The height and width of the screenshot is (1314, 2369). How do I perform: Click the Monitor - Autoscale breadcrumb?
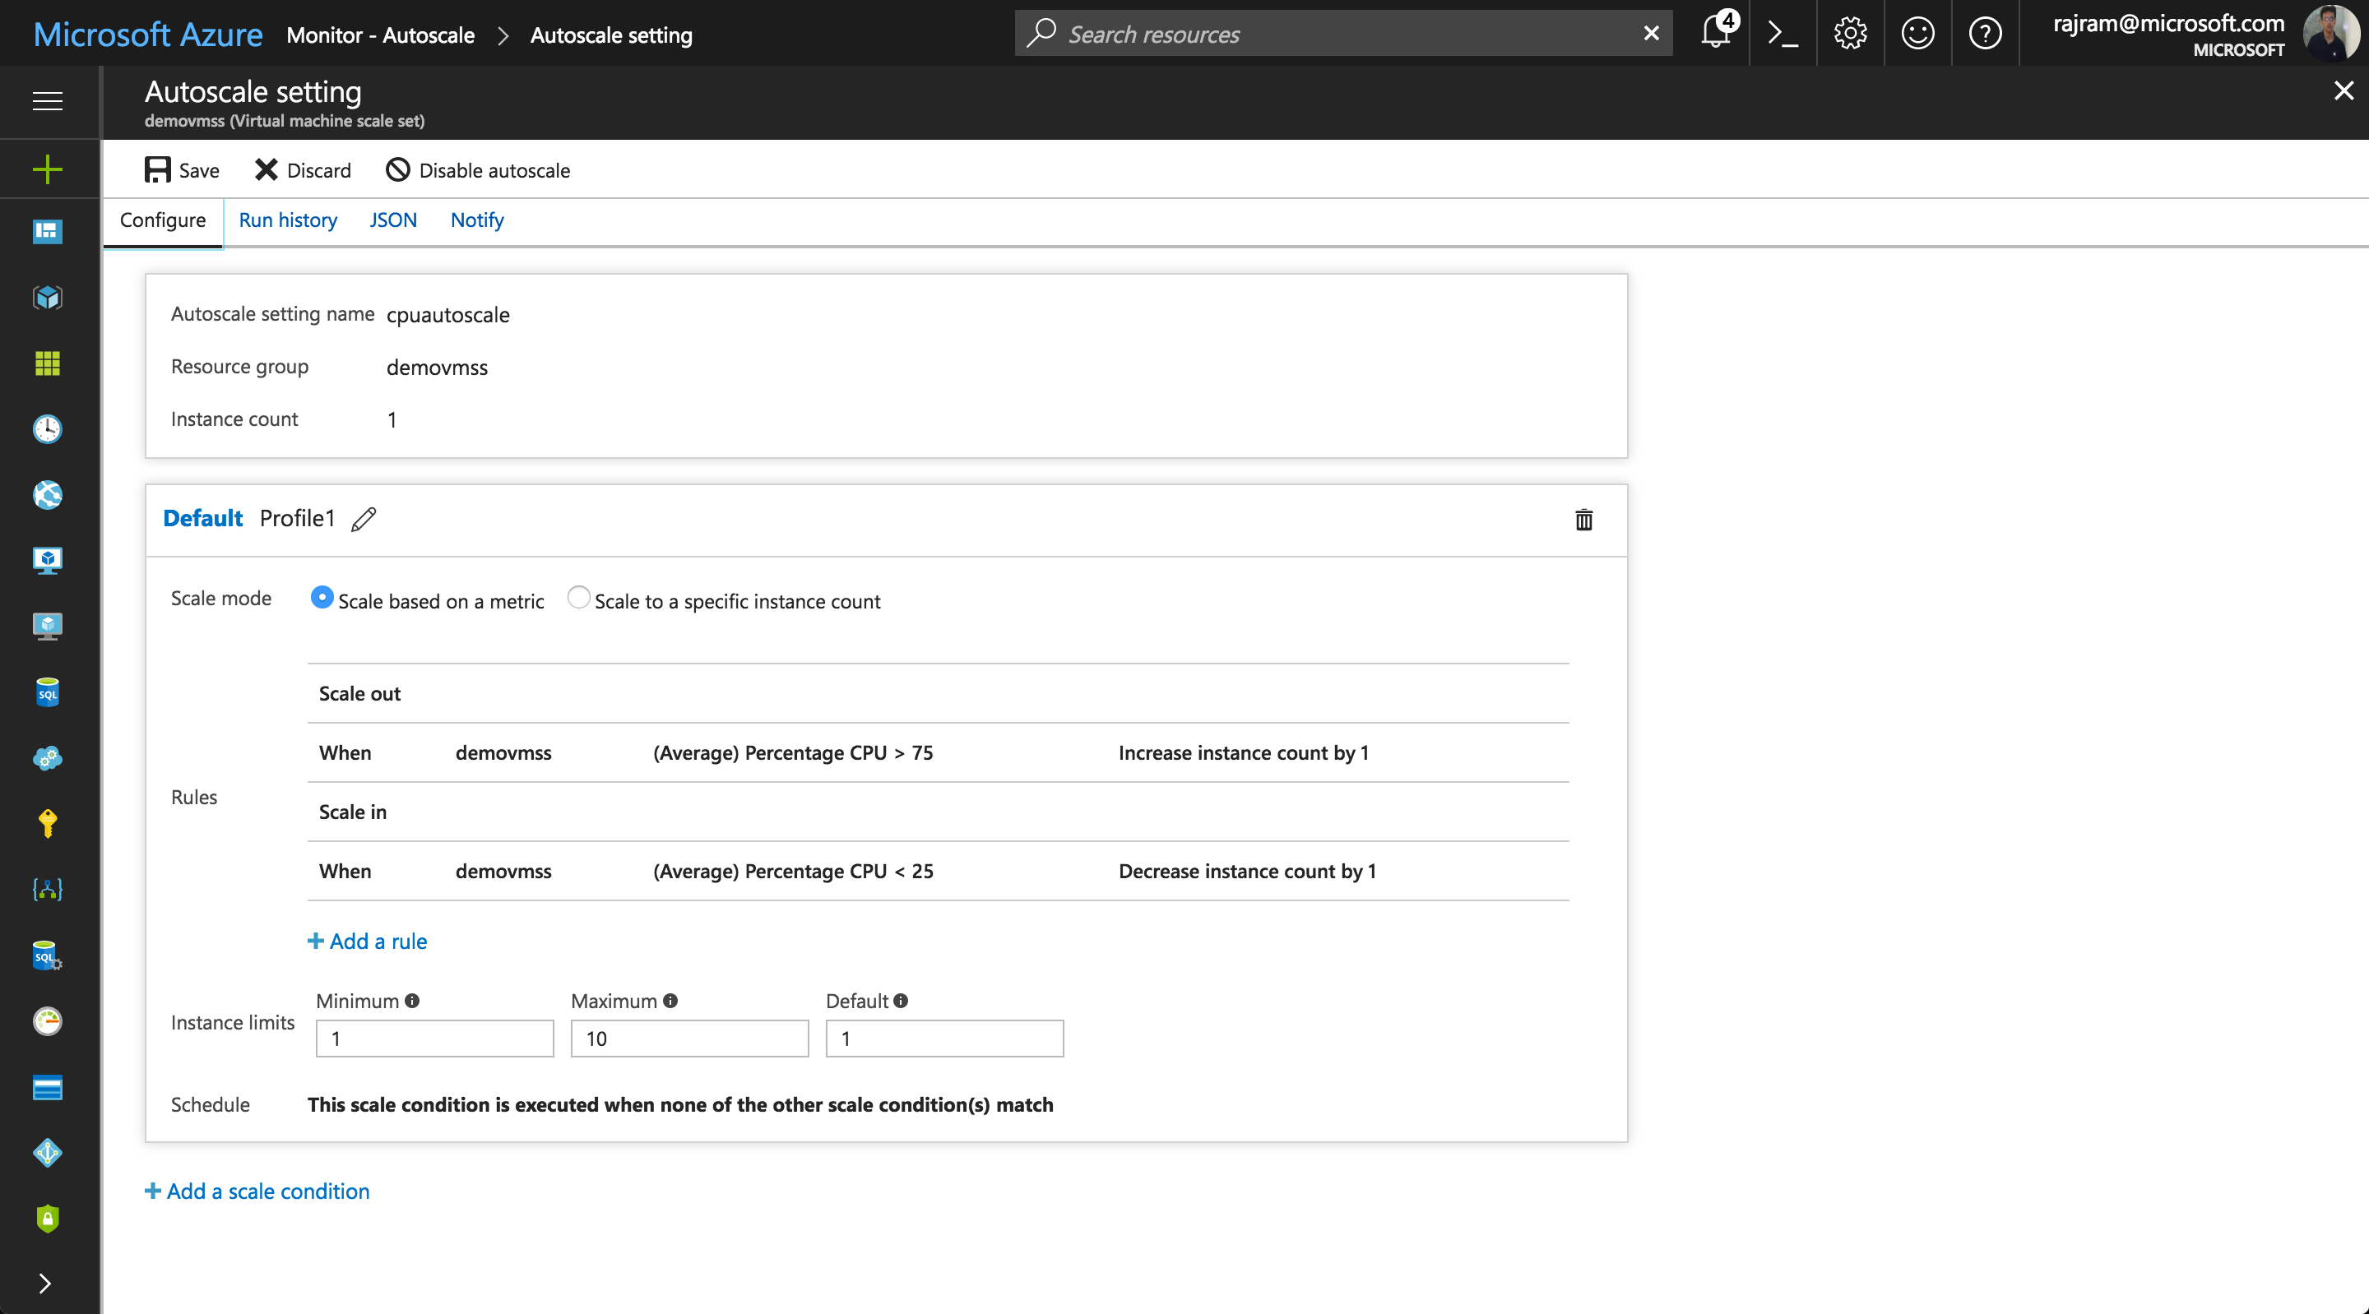(x=381, y=35)
